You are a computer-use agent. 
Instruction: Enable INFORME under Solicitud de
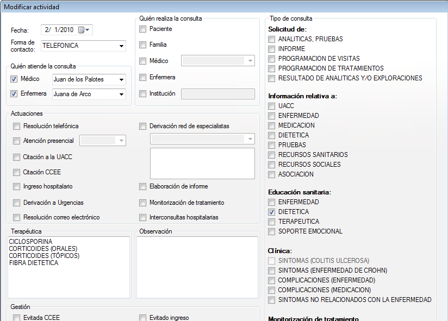271,49
